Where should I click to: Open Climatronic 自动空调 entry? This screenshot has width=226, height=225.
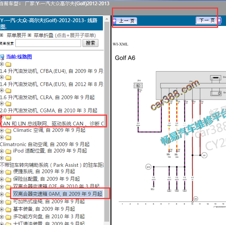[45, 144]
